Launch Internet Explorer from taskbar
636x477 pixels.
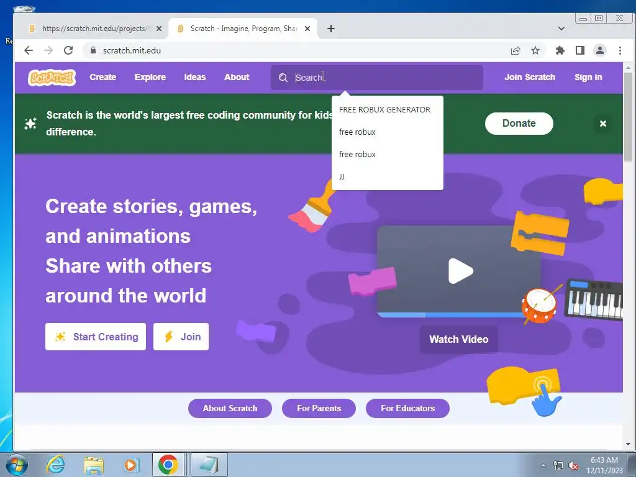pyautogui.click(x=55, y=465)
